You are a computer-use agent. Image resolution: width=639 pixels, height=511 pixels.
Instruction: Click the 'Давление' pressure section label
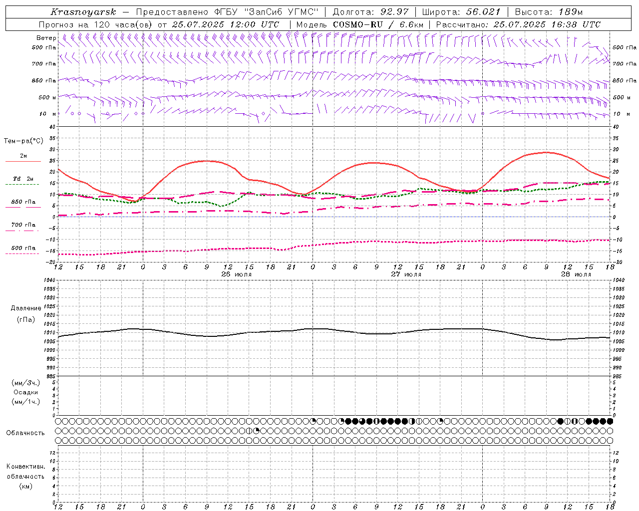pos(26,308)
